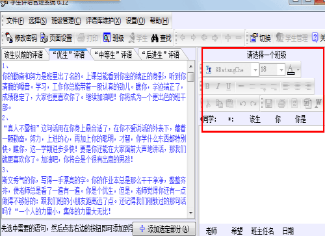Image resolution: width=325 pixels, height=236 pixels.
Task: Align the text right
Action: pos(308,86)
